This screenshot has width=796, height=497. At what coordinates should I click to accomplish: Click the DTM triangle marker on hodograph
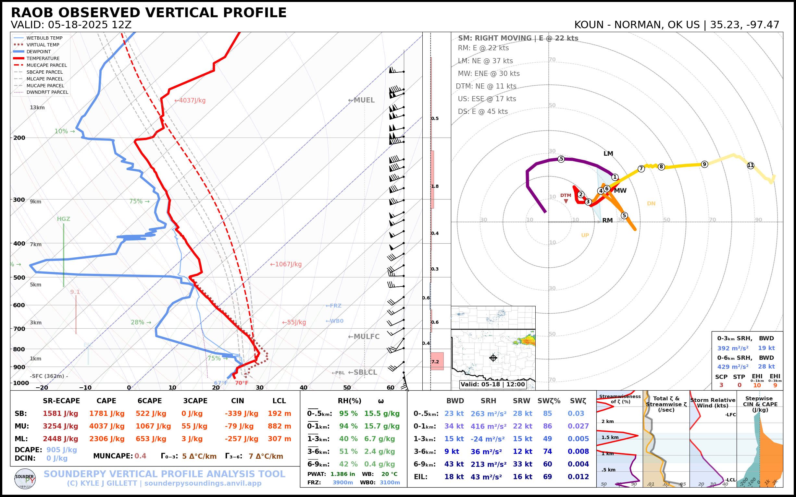click(x=566, y=201)
